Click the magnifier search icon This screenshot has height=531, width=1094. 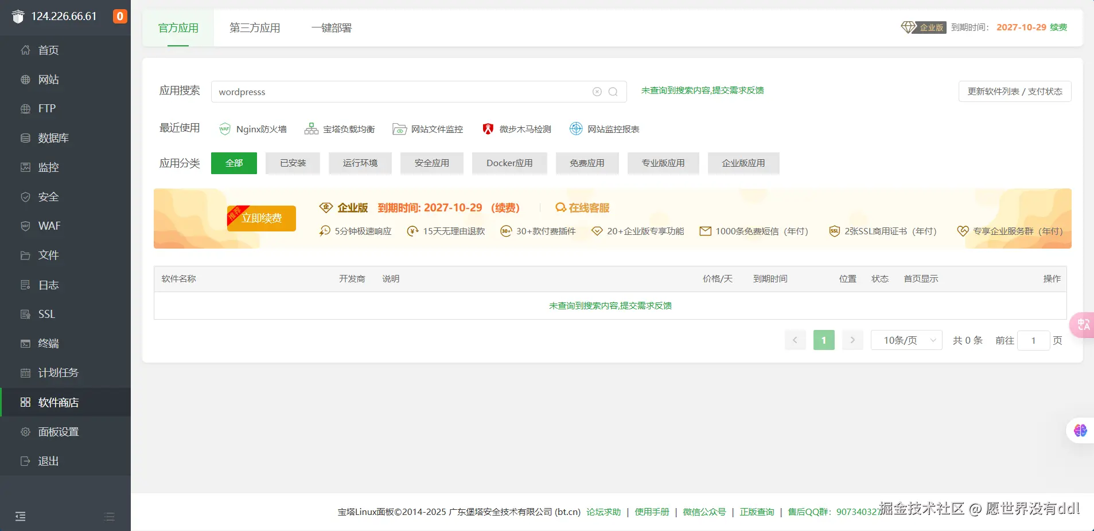(613, 92)
